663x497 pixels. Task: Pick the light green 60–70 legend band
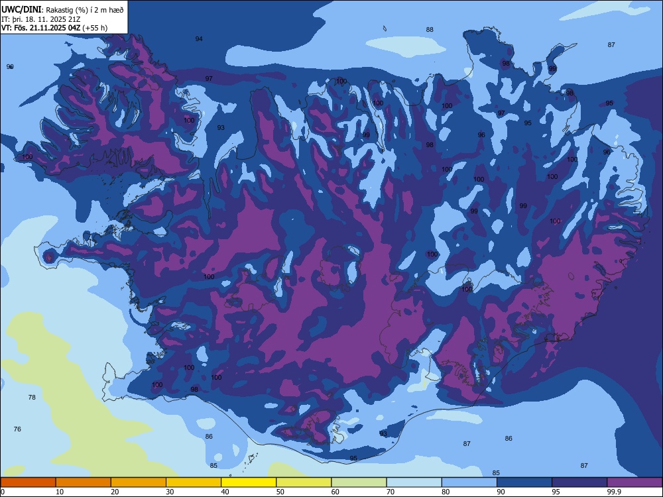(359, 482)
